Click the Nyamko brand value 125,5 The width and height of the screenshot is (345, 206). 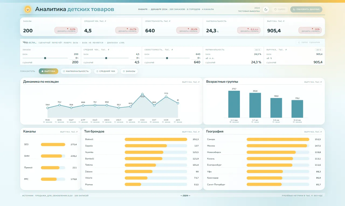click(196, 152)
